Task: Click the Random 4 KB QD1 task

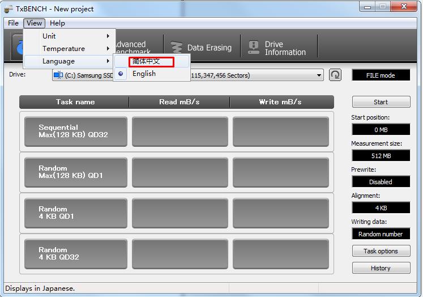Action: pyautogui.click(x=76, y=213)
